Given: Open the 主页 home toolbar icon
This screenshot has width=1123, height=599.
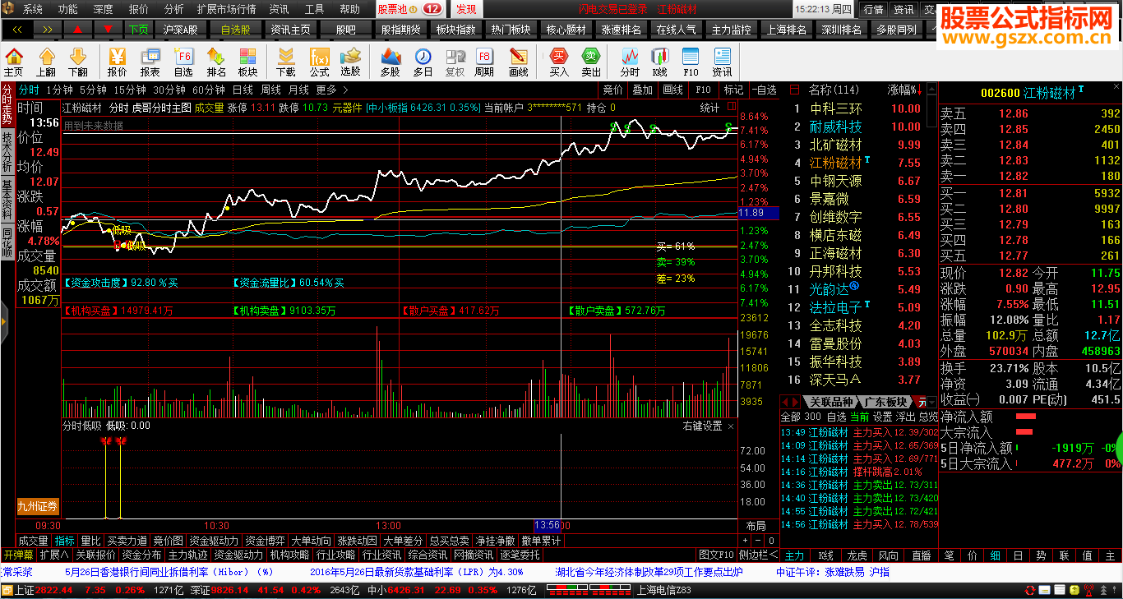Looking at the screenshot, I should click(14, 62).
